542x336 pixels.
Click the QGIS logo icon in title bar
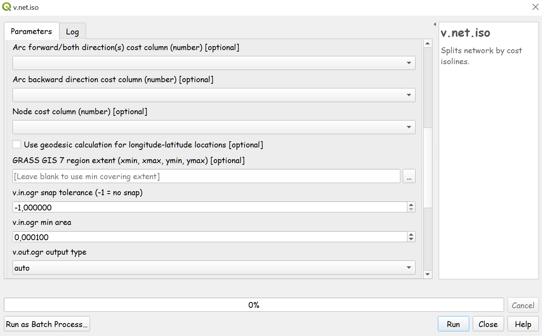[x=7, y=7]
